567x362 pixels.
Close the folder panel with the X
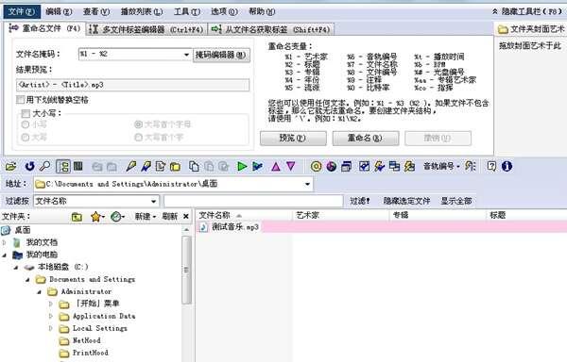tap(186, 216)
